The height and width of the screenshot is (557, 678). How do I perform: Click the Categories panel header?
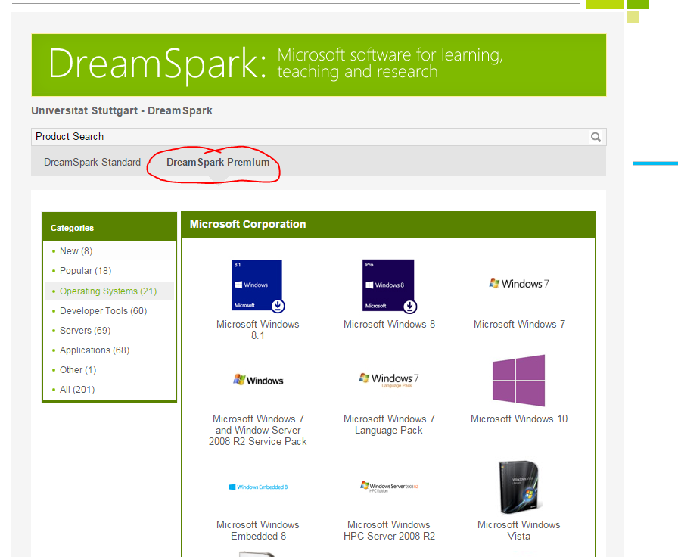tap(110, 228)
